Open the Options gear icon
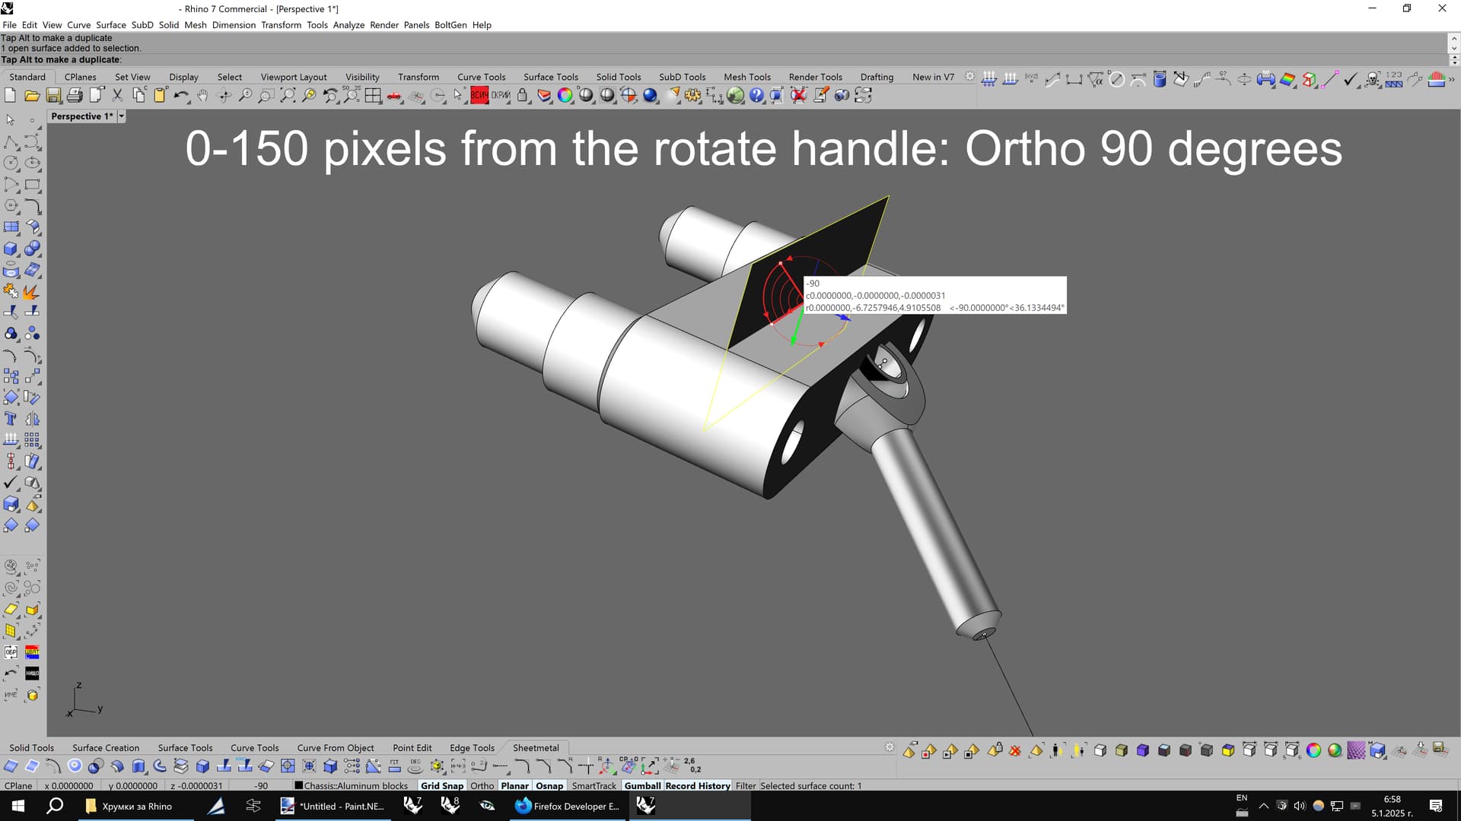The image size is (1461, 821). [692, 95]
